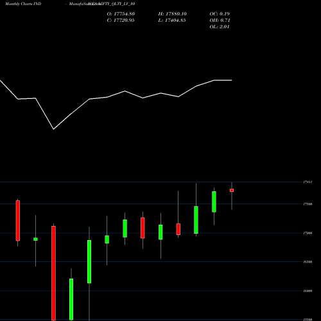
Task: Click the top price axis label 17881
Action: click(x=308, y=182)
